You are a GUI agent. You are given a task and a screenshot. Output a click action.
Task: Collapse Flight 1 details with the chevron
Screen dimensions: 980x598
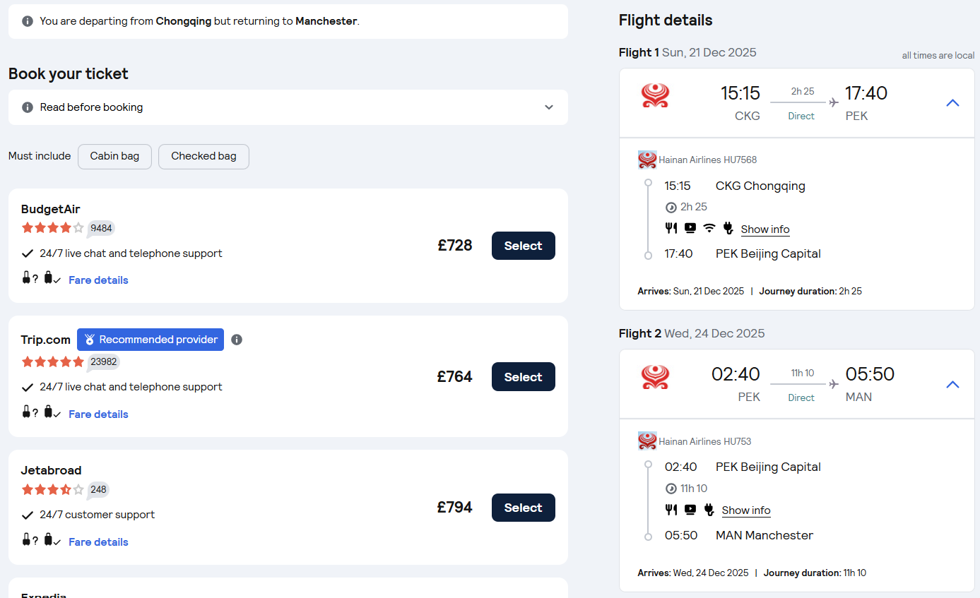point(952,103)
